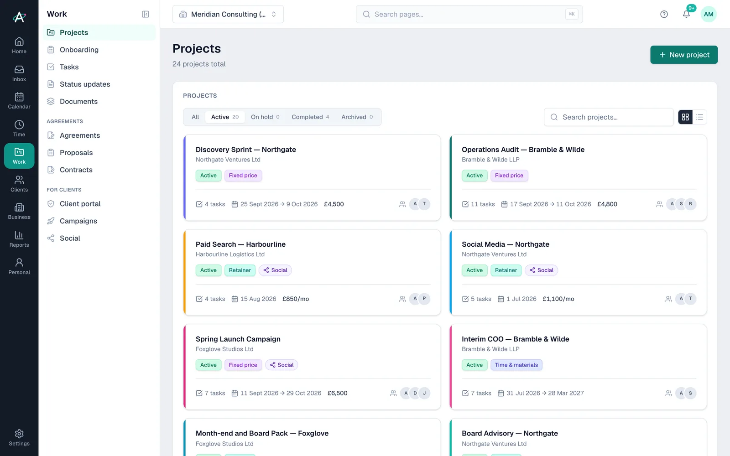Open Clients in the left rail
This screenshot has height=456, width=730.
point(19,184)
